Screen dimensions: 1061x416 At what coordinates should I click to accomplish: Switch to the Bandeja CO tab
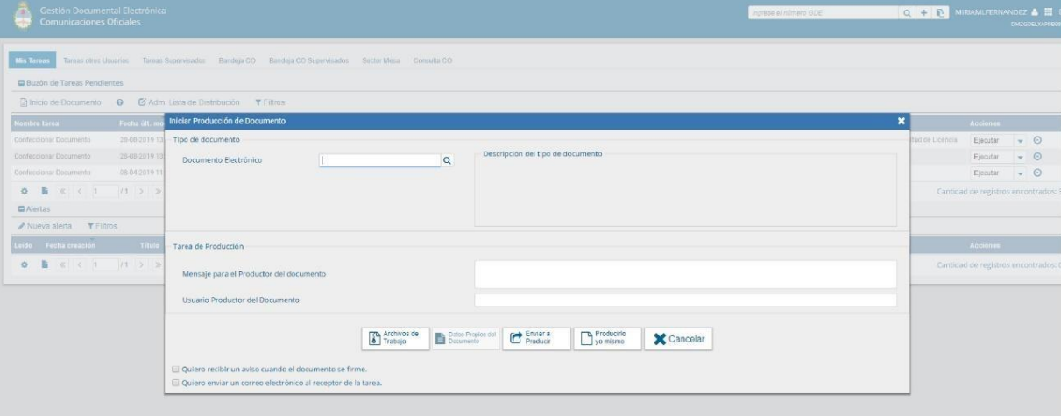pyautogui.click(x=237, y=60)
